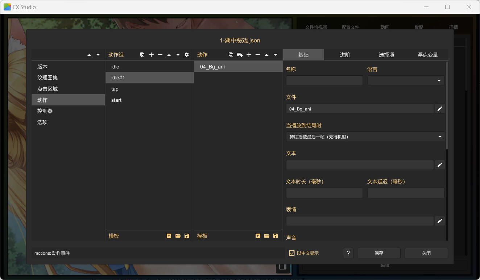Switch to 选择项 tab
The height and width of the screenshot is (280, 480).
coord(386,55)
